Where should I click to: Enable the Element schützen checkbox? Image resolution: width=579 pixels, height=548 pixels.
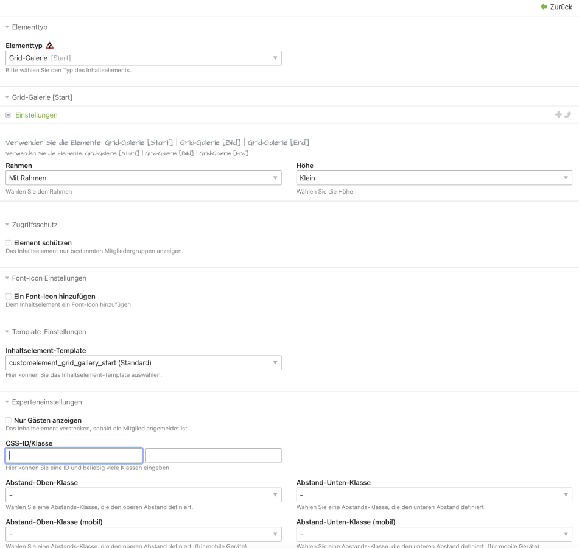pyautogui.click(x=9, y=243)
